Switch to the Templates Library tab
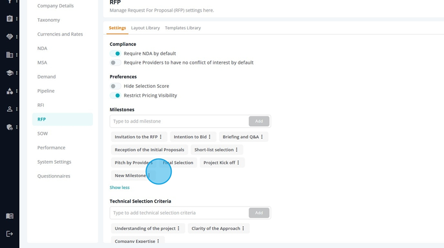The image size is (444, 248). coord(183,28)
